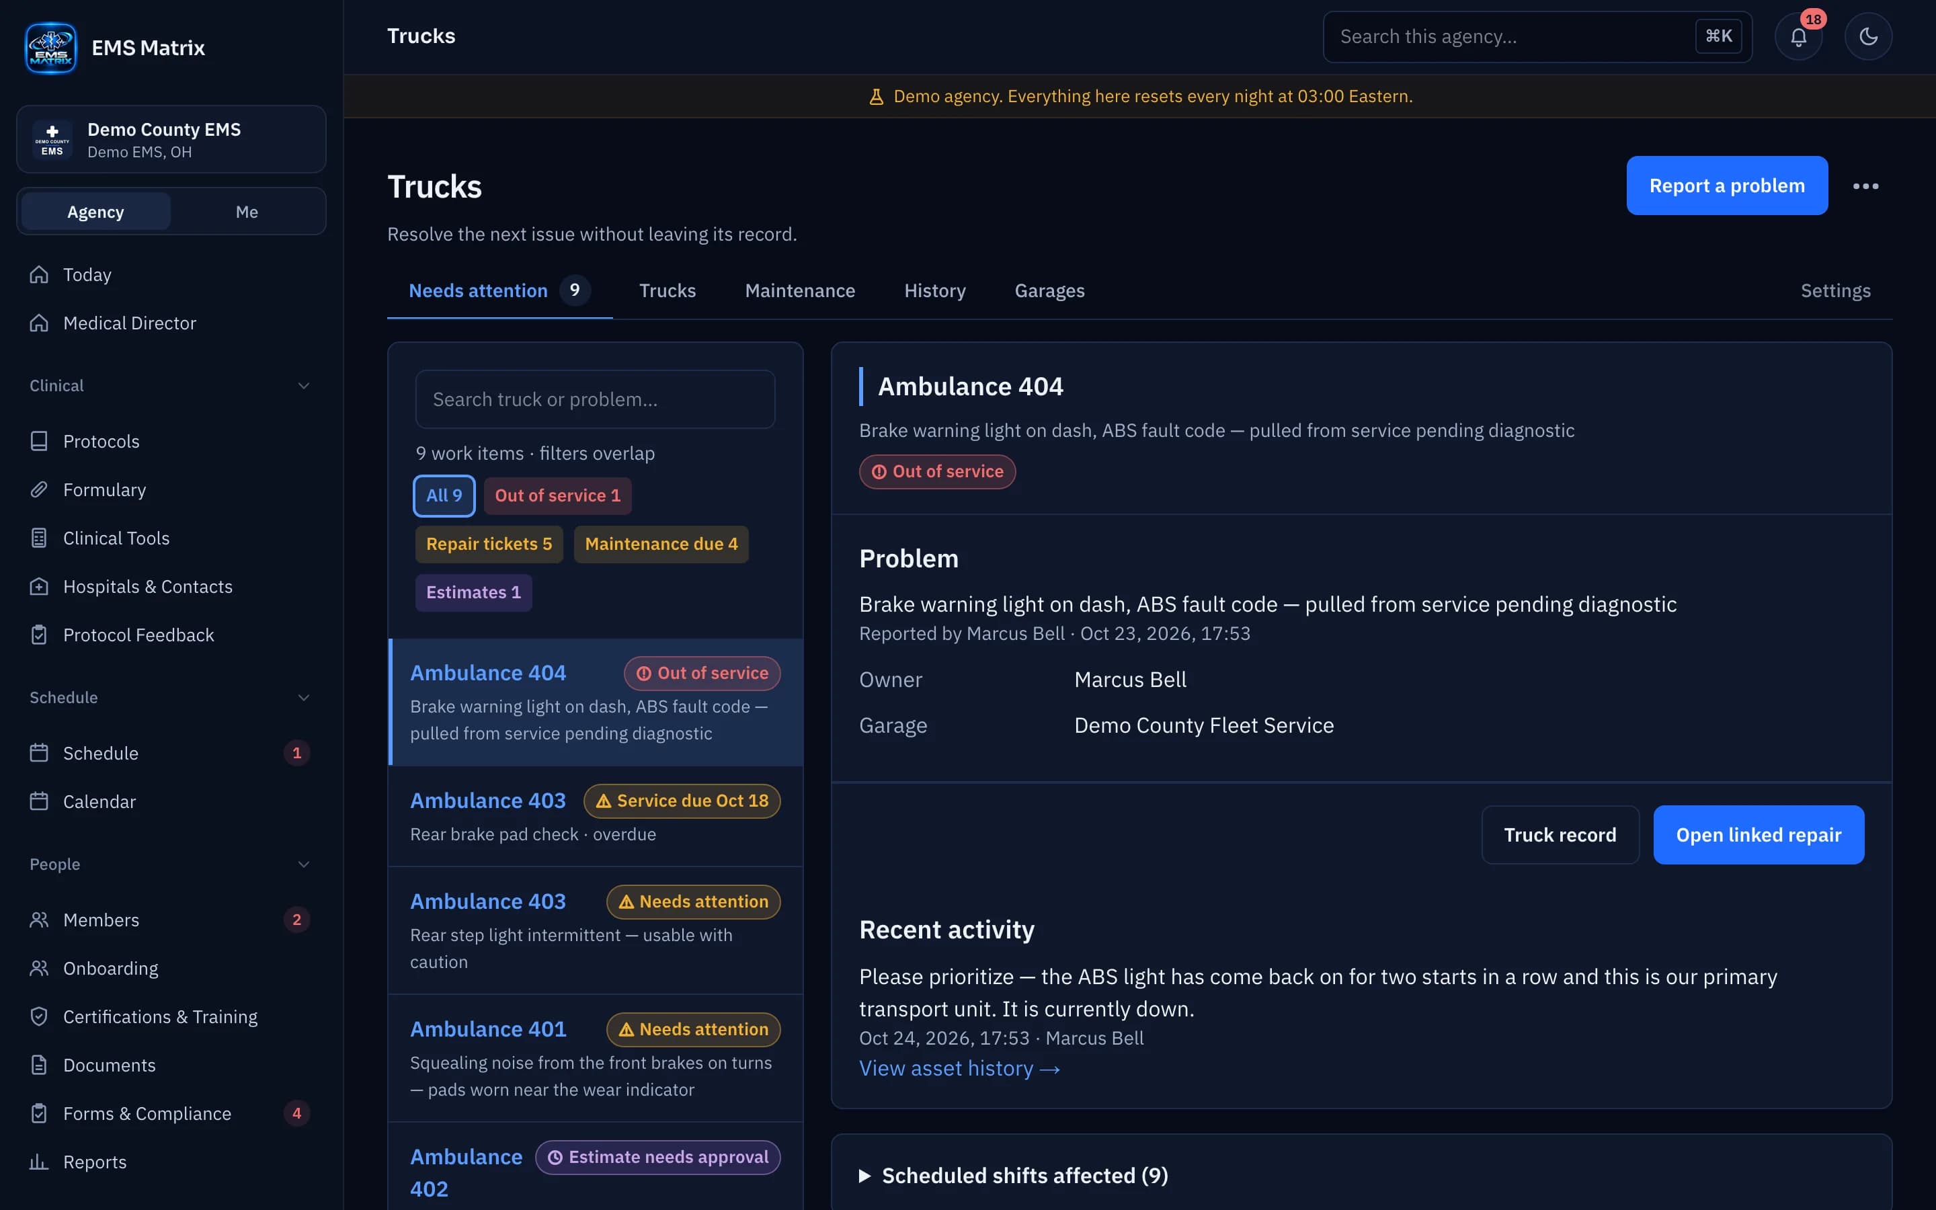This screenshot has width=1936, height=1210.
Task: Switch to the Garages tab
Action: tap(1049, 290)
